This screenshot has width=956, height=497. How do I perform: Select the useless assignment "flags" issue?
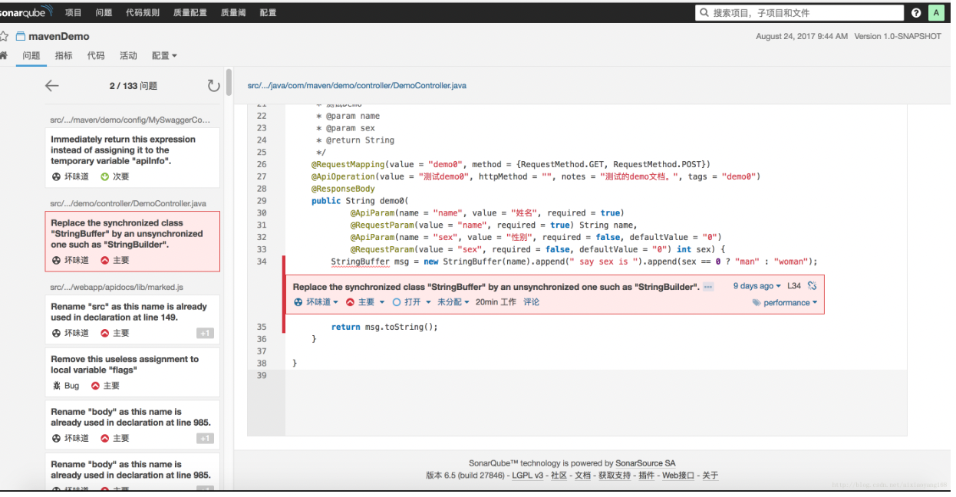[x=132, y=371]
